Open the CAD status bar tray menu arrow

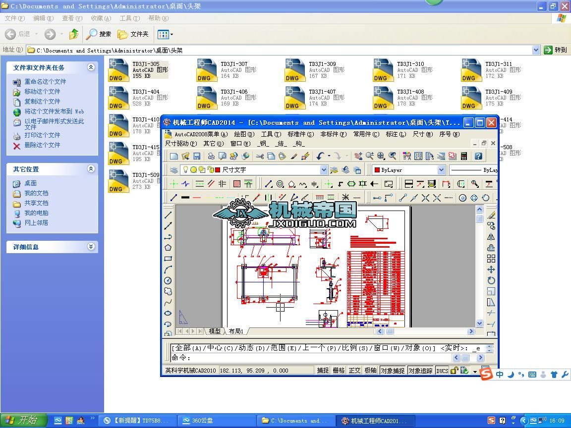pos(475,371)
